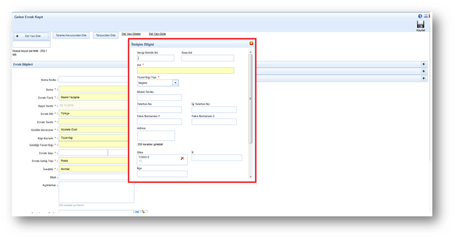Open the Tüzel Kişi Tipi dropdown
456x240 pixels.
click(x=175, y=83)
